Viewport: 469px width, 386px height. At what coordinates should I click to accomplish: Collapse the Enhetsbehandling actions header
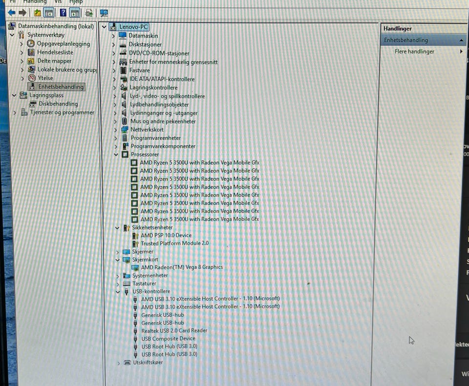click(461, 40)
